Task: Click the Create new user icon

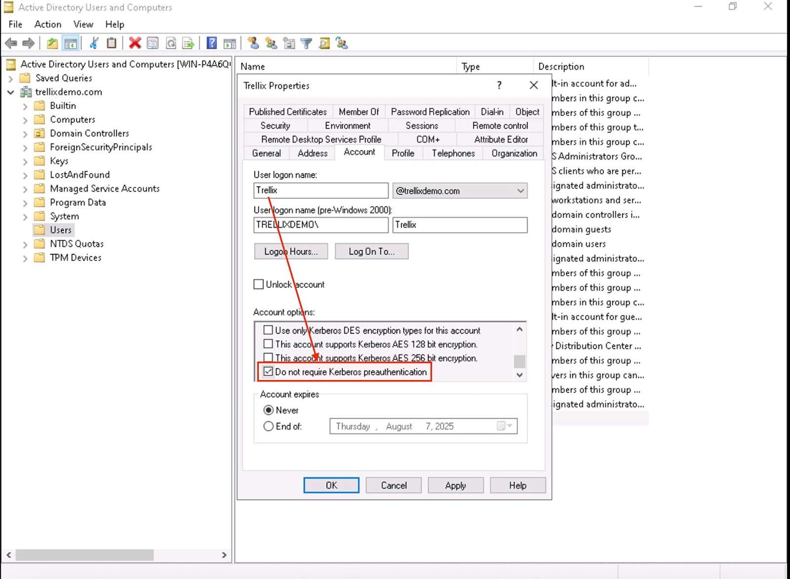Action: 253,43
